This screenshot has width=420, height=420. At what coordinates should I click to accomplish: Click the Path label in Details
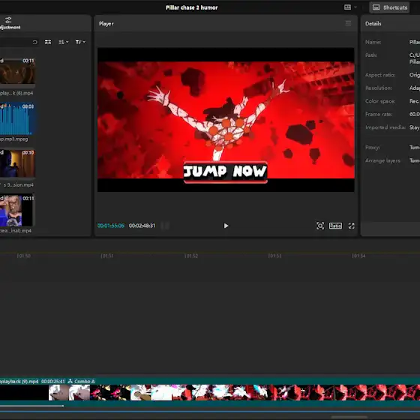(x=371, y=55)
